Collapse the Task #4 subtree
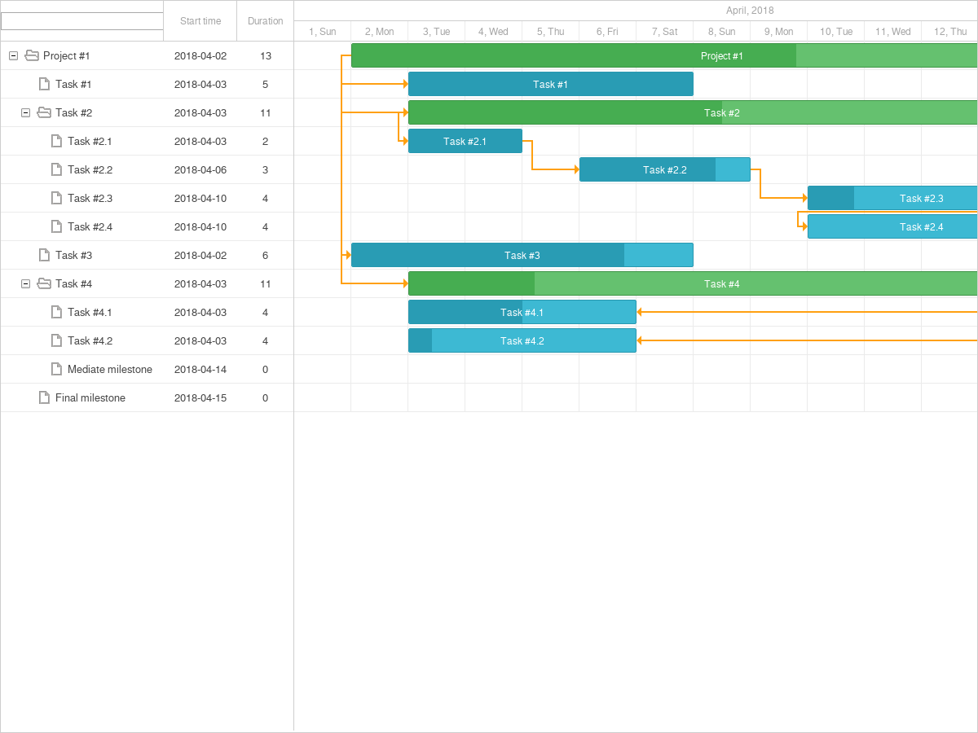978x733 pixels. coord(25,283)
